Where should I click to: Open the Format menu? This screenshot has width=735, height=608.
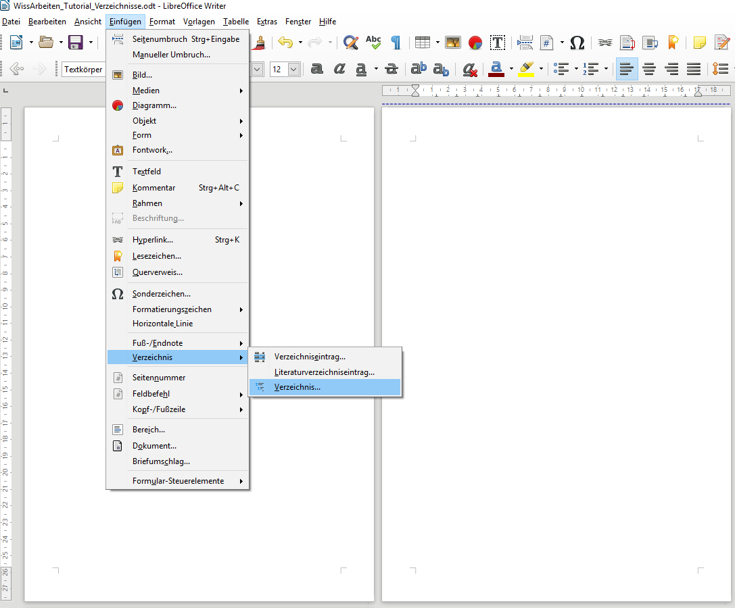click(x=162, y=22)
